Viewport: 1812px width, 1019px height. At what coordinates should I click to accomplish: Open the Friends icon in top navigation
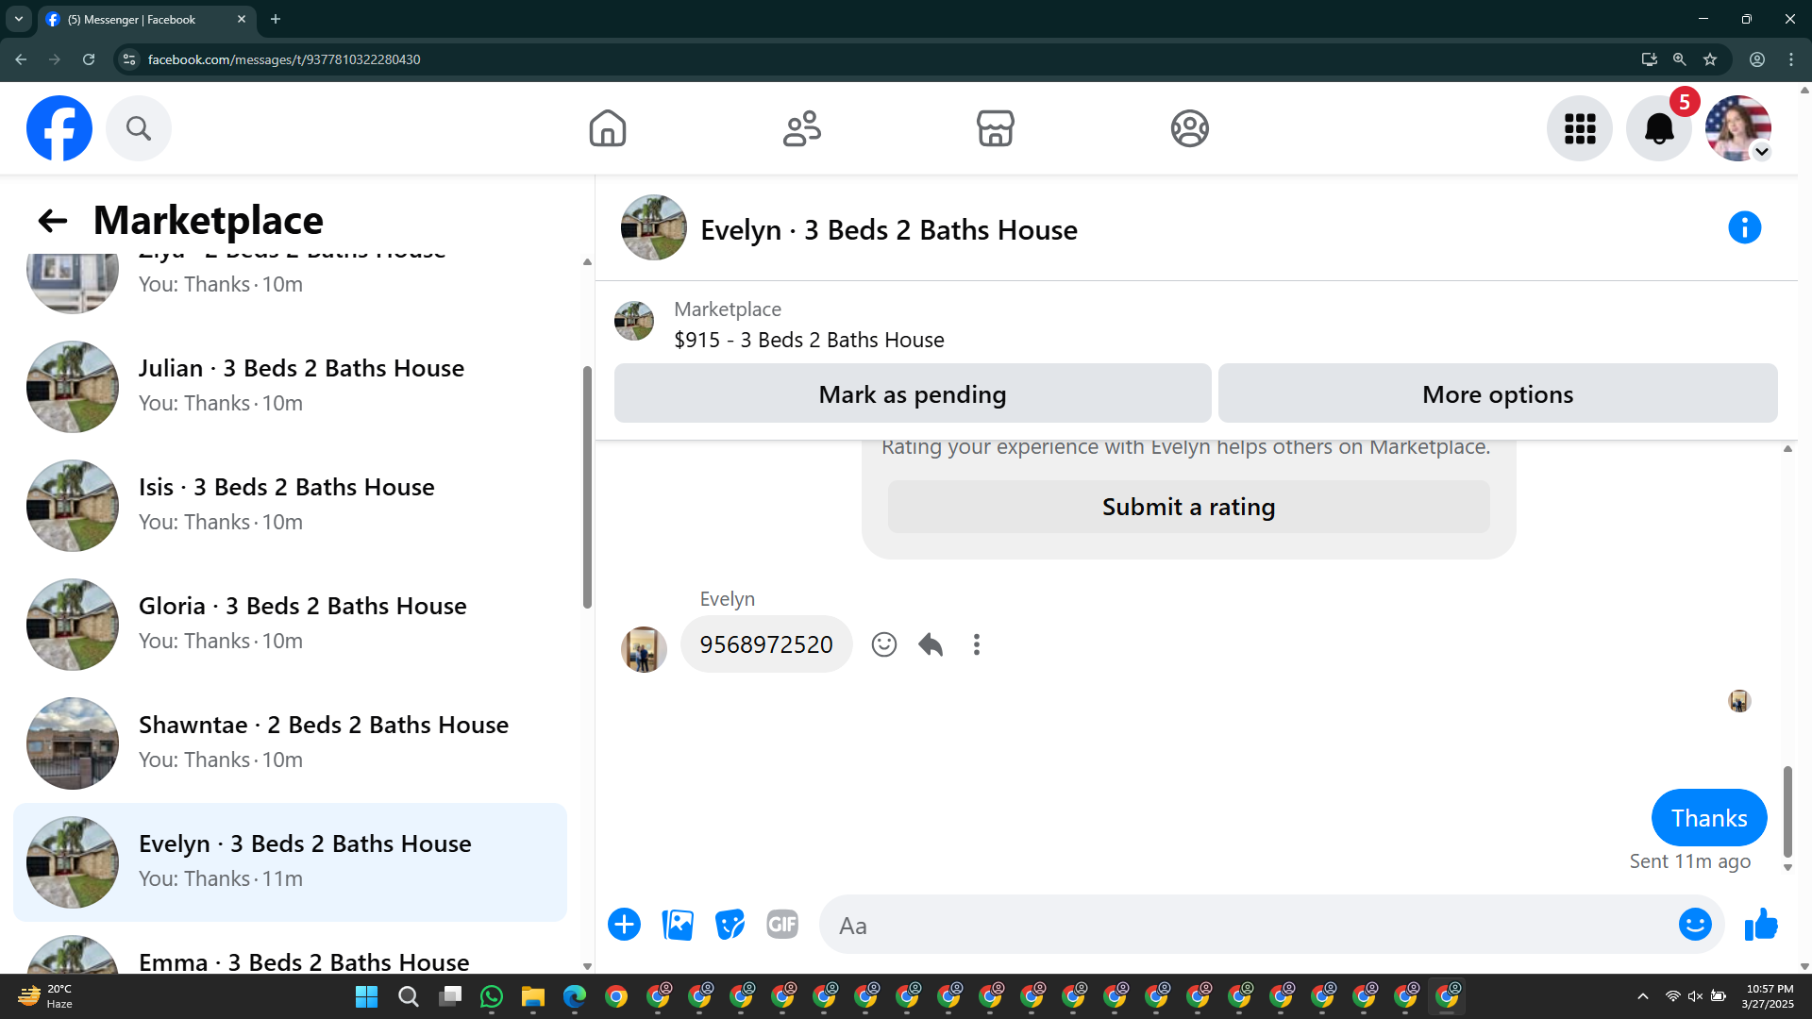point(802,128)
